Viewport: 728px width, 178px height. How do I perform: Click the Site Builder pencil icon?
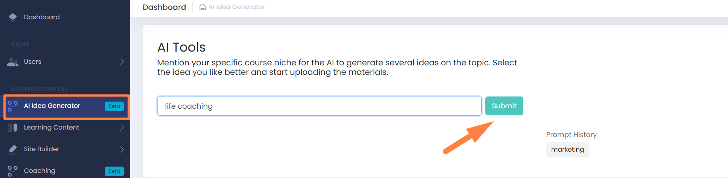point(13,149)
